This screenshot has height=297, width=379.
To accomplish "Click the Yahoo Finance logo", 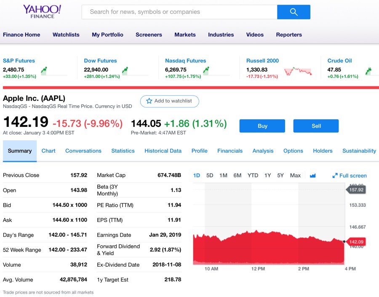I will pyautogui.click(x=43, y=11).
